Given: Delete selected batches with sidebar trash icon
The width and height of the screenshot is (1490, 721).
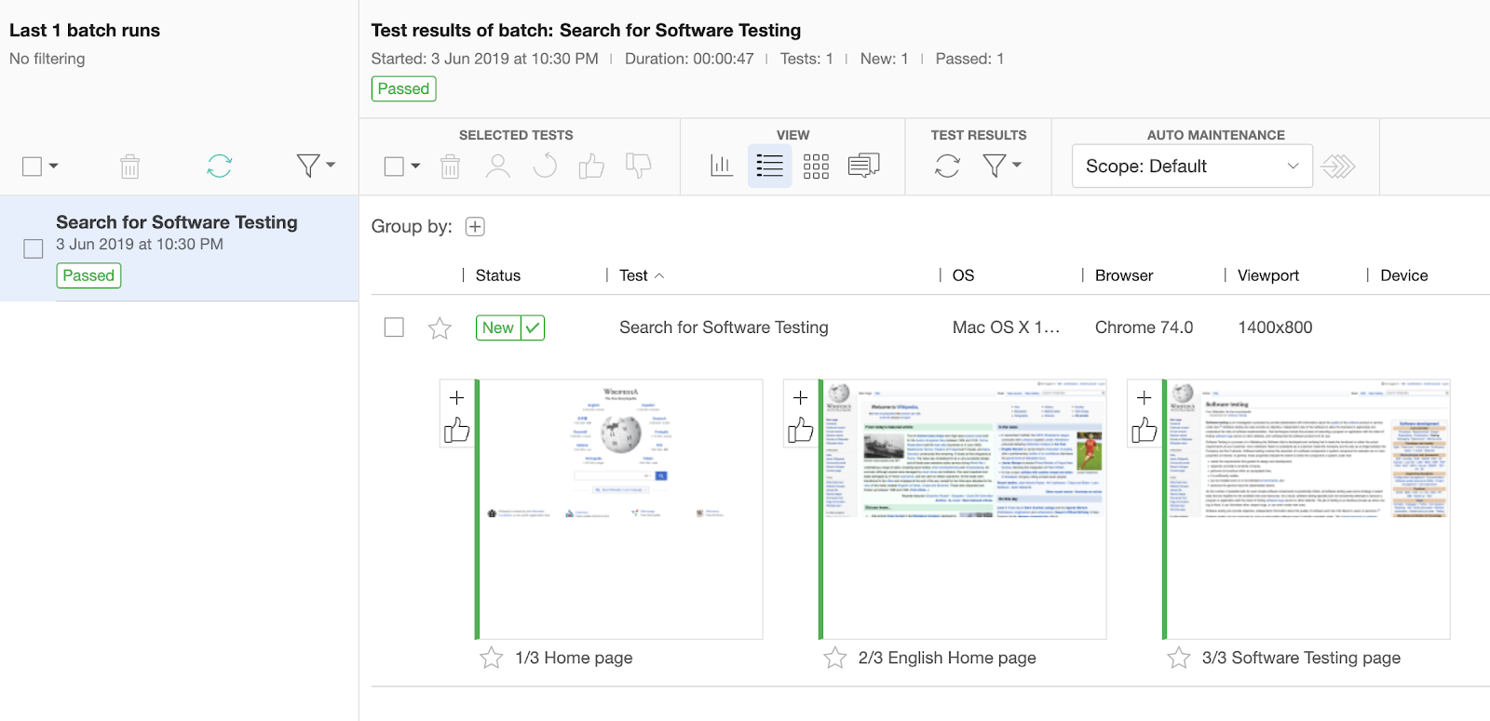Looking at the screenshot, I should coord(130,167).
